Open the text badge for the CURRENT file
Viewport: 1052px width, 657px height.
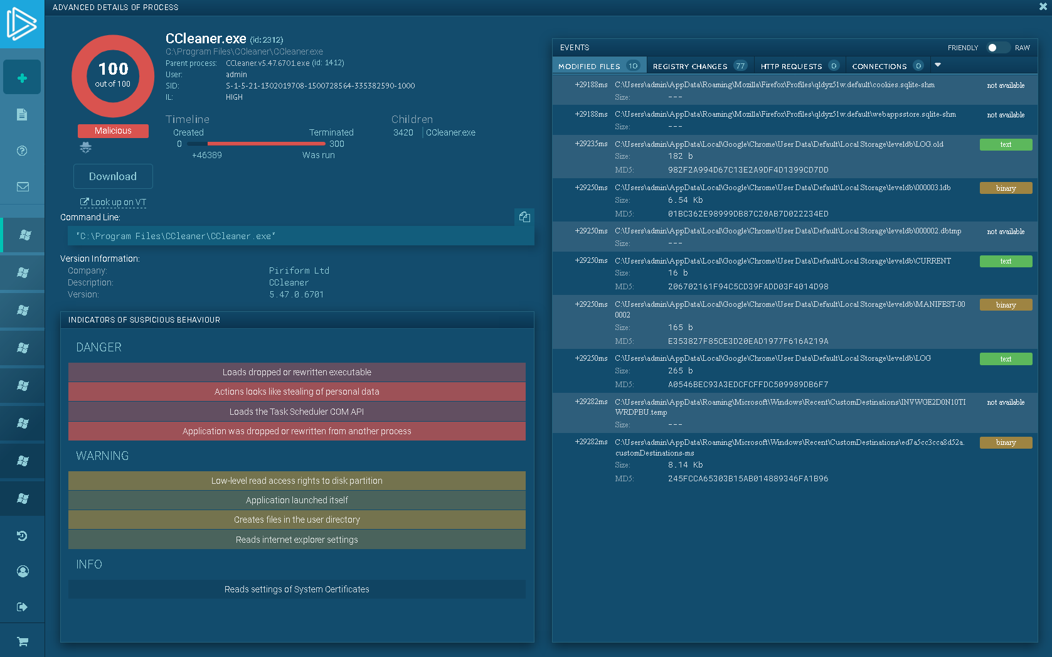(x=1006, y=261)
